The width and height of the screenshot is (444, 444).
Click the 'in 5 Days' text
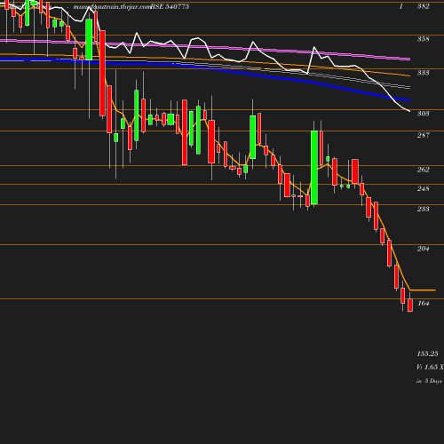429,381
